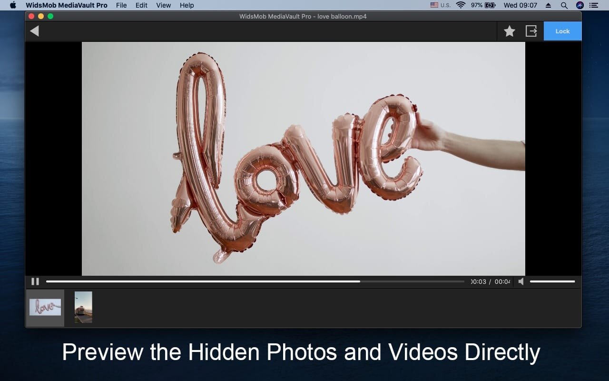
Task: Open Spotlight search in the menu bar
Action: [564, 5]
